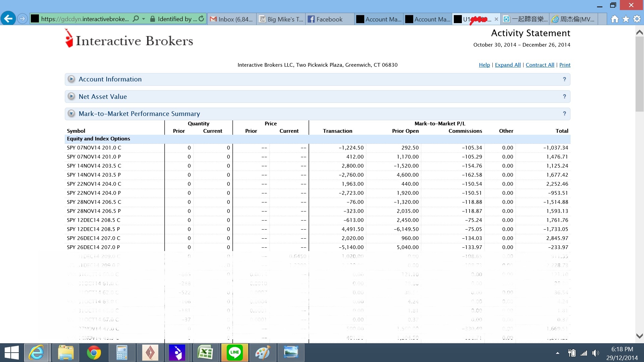
Task: Click the vertical scrollbar thumb
Action: coord(640,74)
